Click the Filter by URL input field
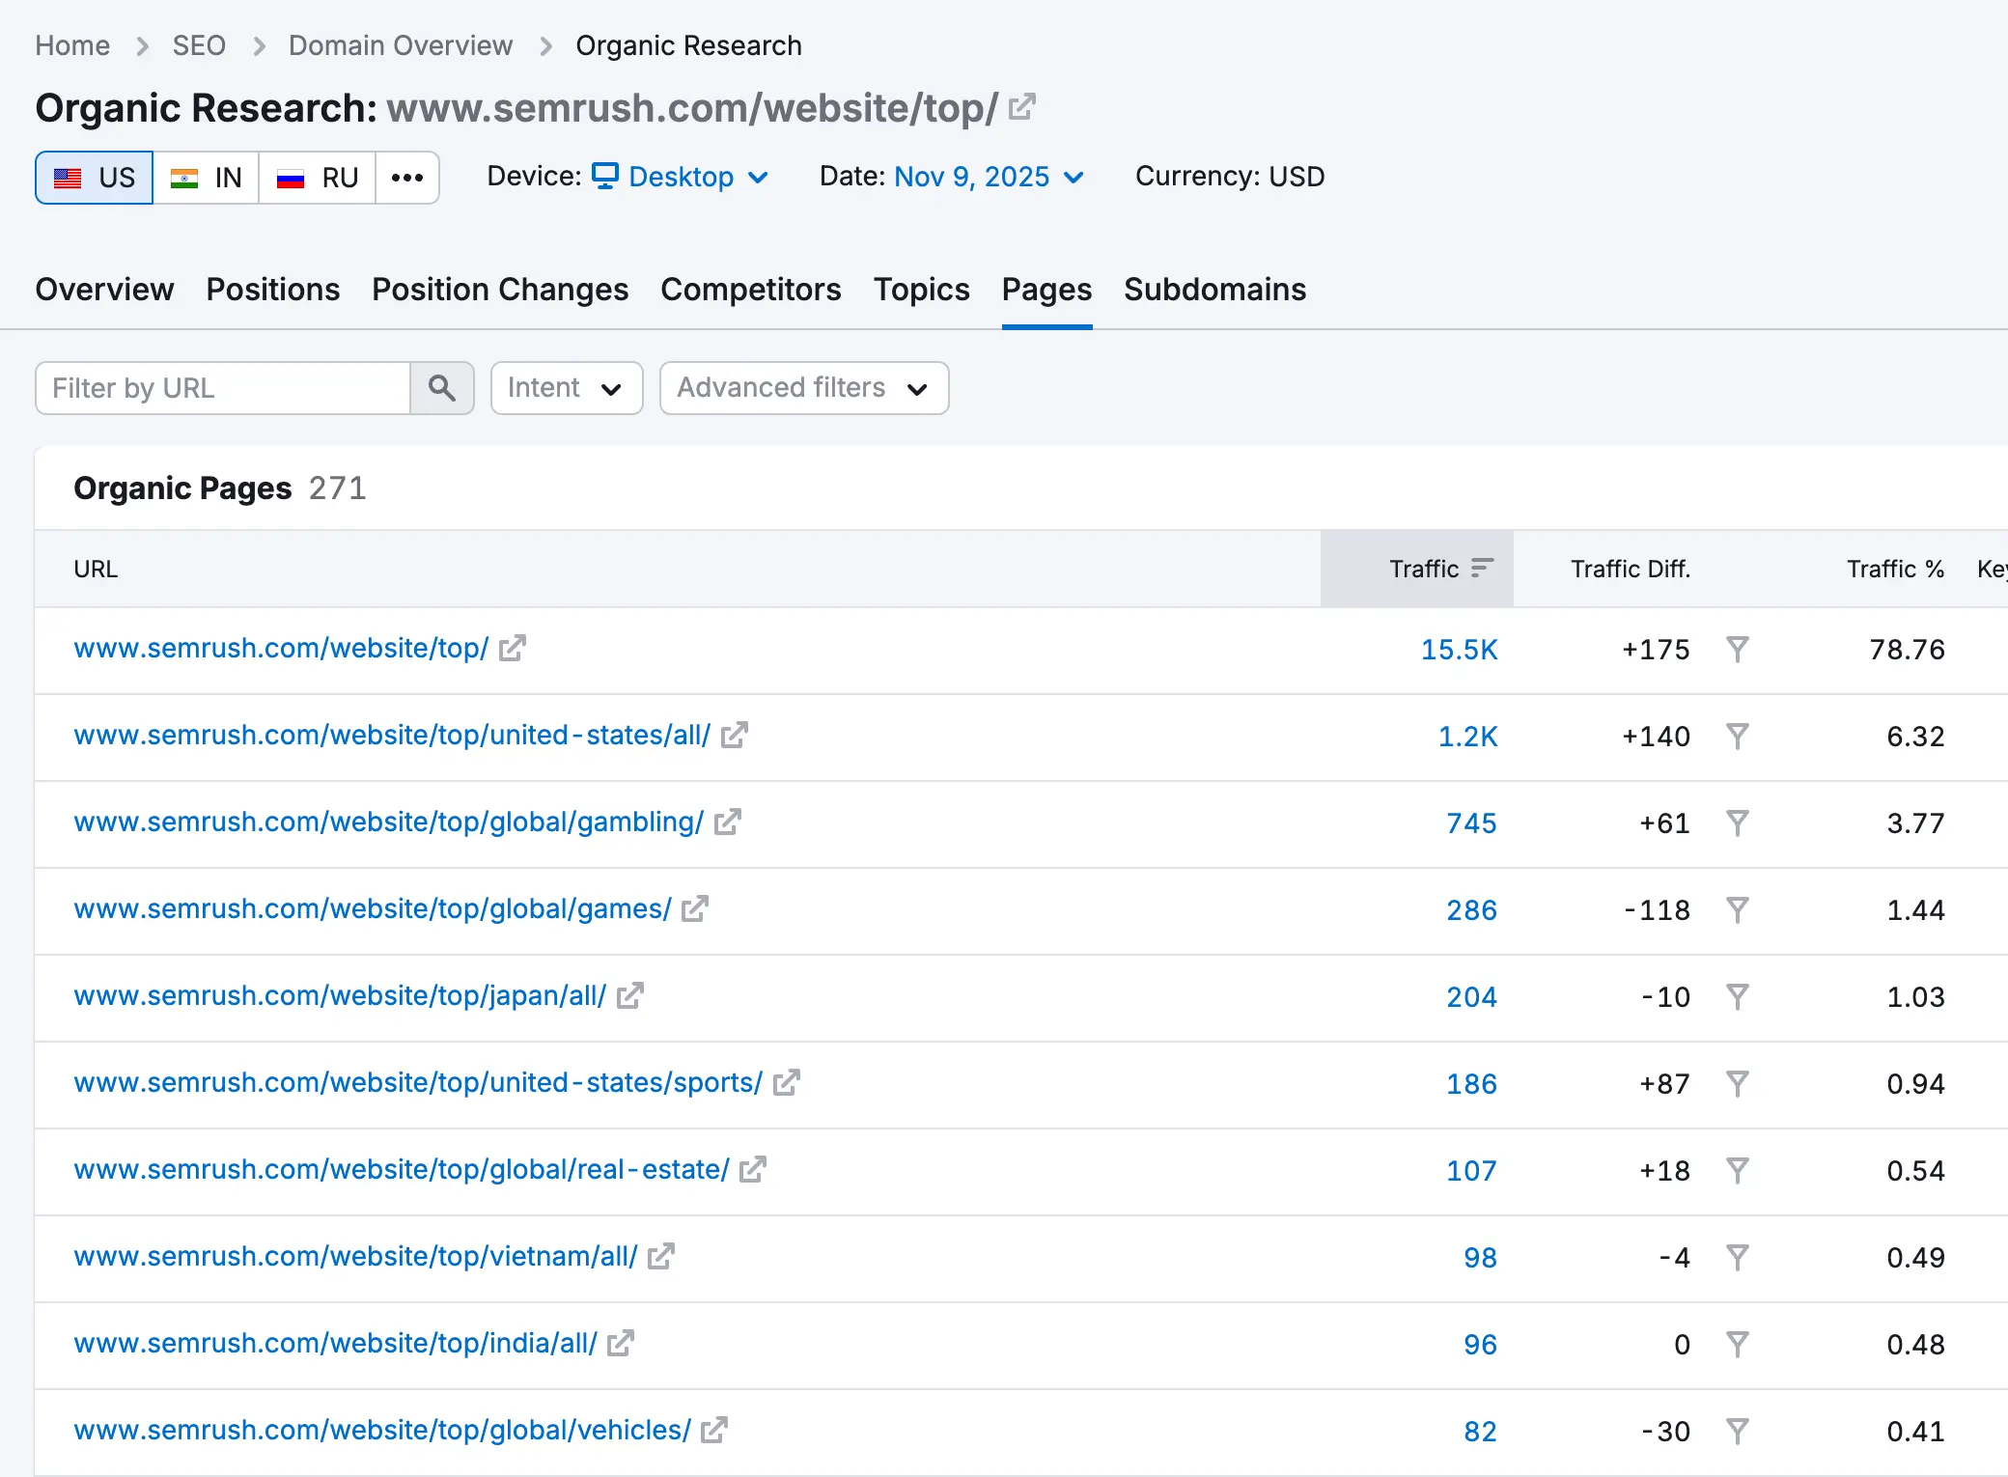The image size is (2008, 1477). (223, 388)
